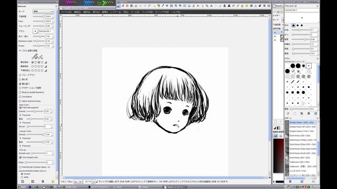Select the highlighted Mixbrush tool icon
Viewport: 337px width, 189px height.
click(118, 6)
